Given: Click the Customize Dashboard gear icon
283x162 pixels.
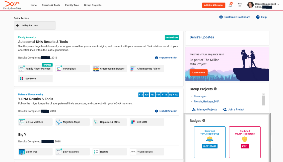Looking at the screenshot, I should tap(221, 17).
